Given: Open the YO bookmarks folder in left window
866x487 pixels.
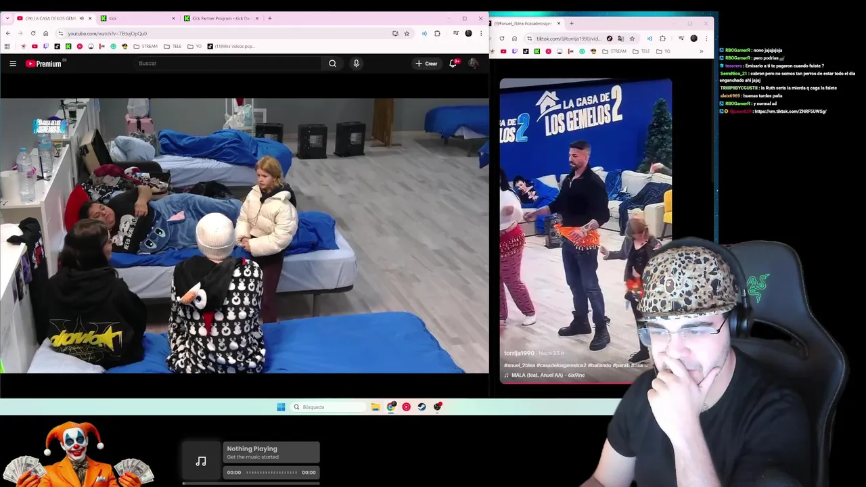Looking at the screenshot, I should coord(194,46).
